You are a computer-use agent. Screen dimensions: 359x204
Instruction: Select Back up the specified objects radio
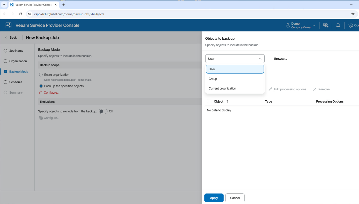pos(41,86)
